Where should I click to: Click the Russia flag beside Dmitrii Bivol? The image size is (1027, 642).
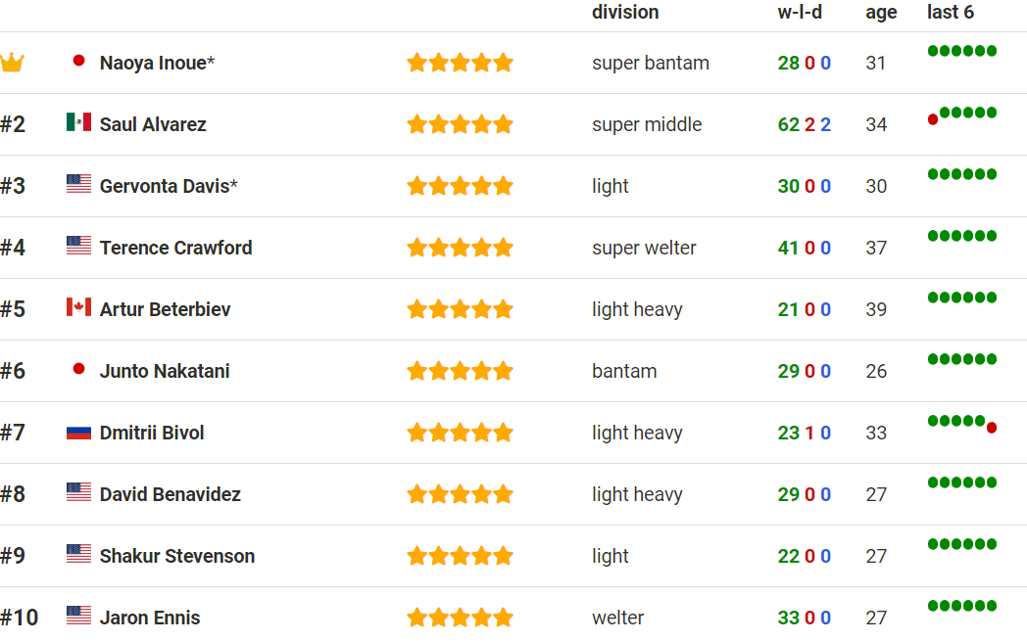pos(78,431)
